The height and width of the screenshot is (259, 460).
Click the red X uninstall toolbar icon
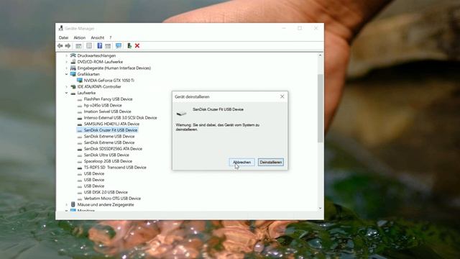[137, 46]
